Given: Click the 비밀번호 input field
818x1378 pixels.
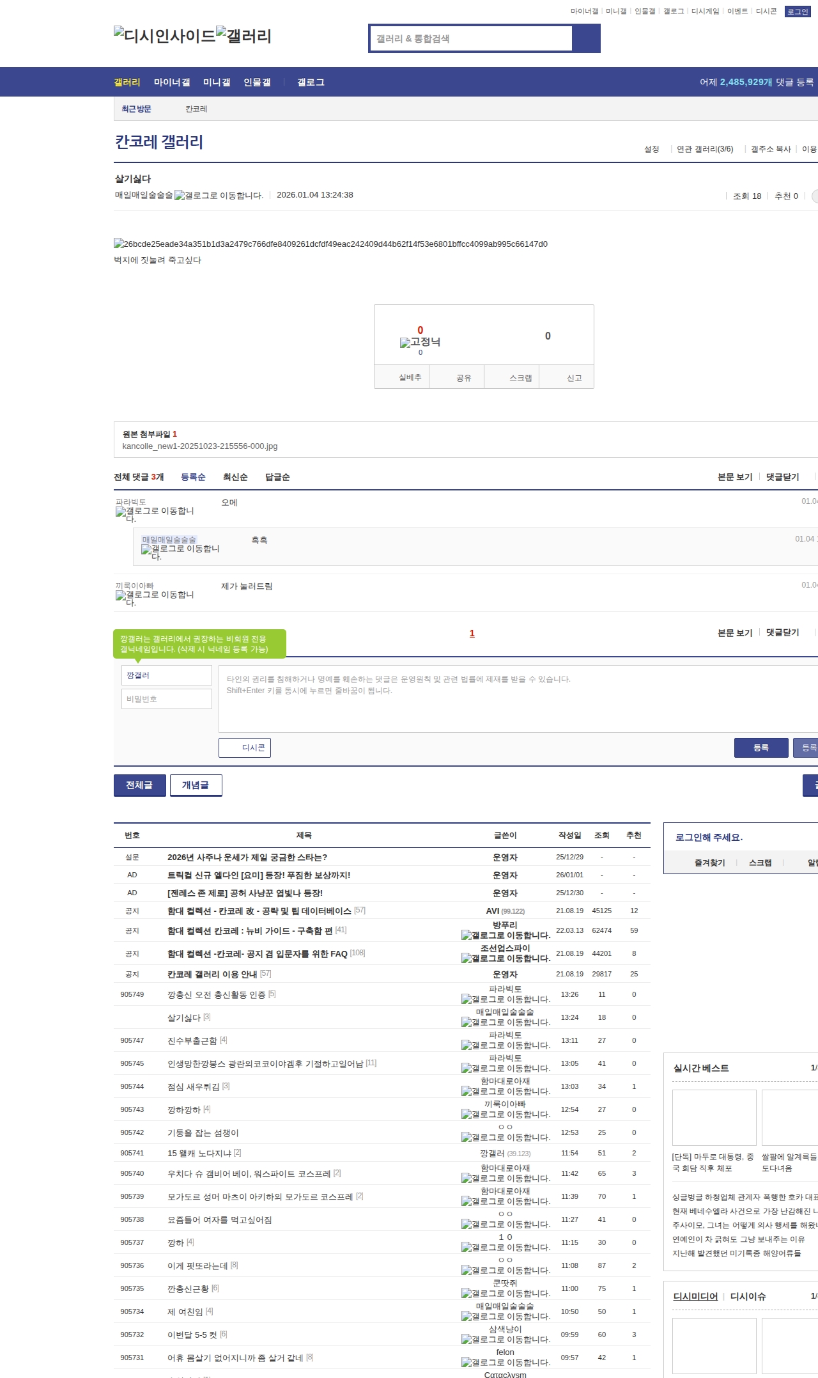Looking at the screenshot, I should point(167,699).
